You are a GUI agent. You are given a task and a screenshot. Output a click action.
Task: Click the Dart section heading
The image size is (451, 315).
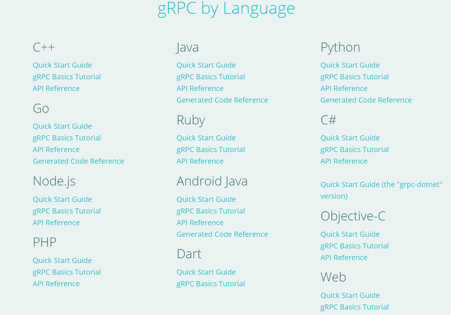click(x=189, y=254)
